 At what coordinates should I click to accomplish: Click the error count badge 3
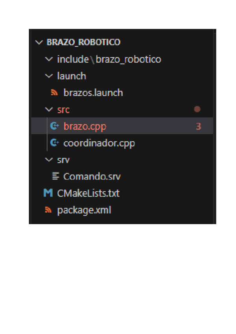198,126
